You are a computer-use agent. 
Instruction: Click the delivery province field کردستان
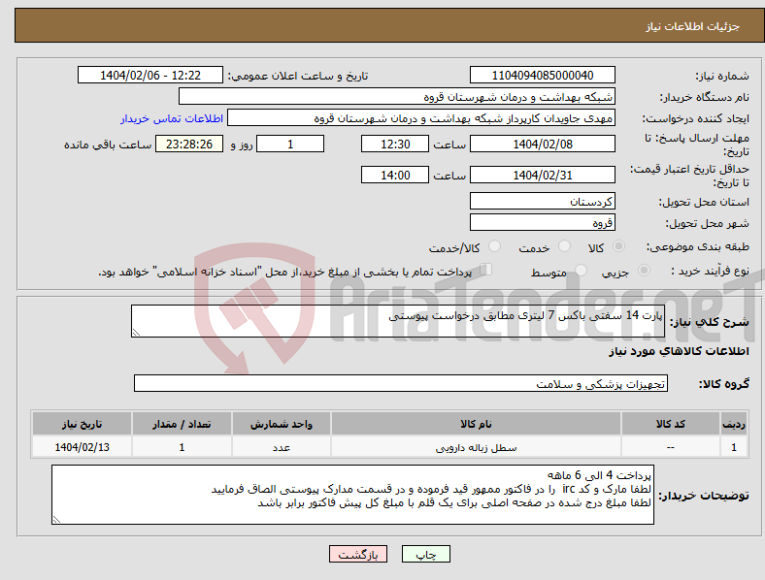(x=542, y=202)
